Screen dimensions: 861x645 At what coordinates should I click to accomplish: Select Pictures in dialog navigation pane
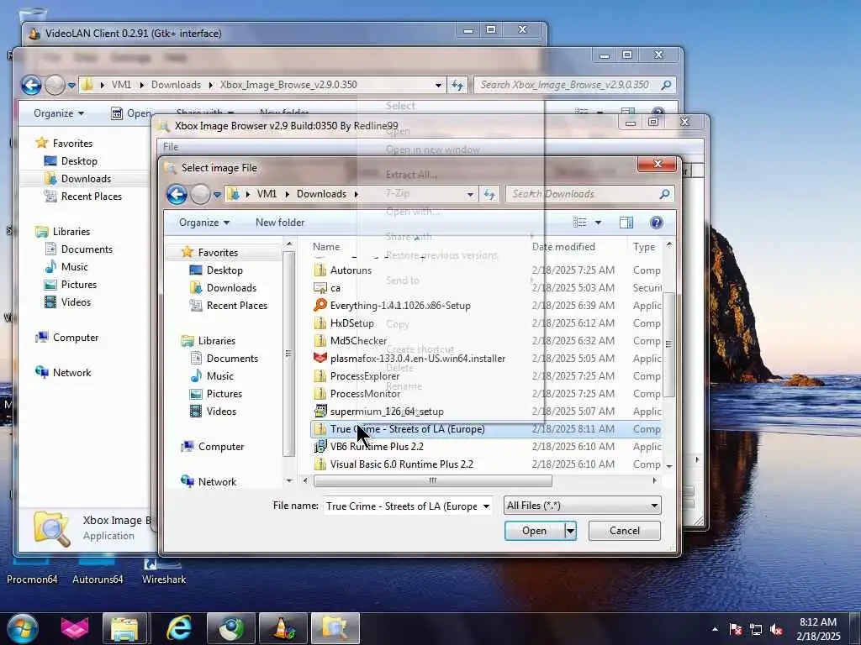point(224,394)
